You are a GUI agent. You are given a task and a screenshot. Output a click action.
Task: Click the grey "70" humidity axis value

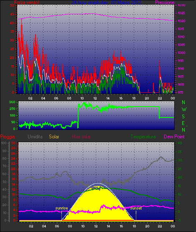tap(5, 166)
